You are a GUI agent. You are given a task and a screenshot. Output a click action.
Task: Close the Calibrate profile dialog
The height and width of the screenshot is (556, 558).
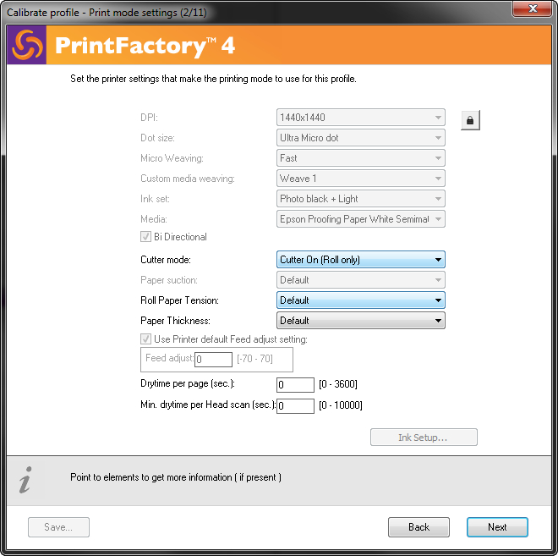click(533, 8)
